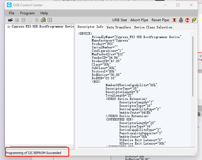This screenshot has height=160, width=202.
Task: Minimize the USB Control Center window
Action: 165,5
